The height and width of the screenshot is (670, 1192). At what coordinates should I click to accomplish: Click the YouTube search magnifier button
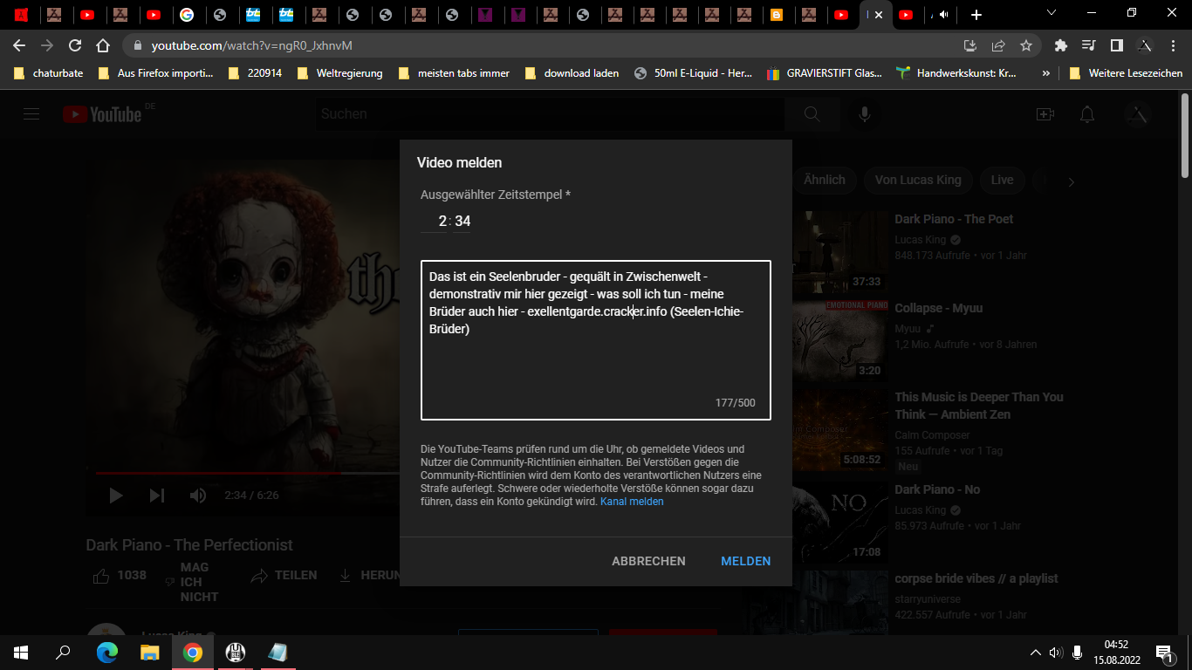click(x=812, y=114)
